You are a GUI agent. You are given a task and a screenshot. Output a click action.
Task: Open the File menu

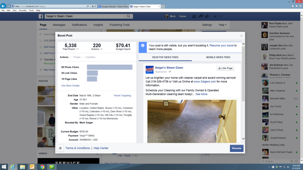pos(3,11)
